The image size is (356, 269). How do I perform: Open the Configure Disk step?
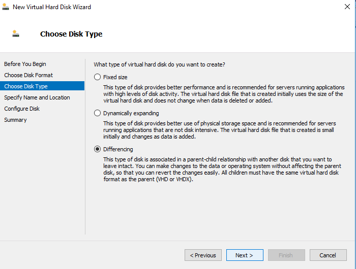[22, 109]
